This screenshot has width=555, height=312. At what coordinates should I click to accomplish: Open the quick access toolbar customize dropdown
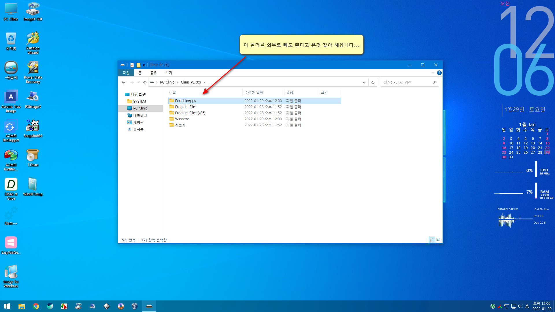click(144, 65)
